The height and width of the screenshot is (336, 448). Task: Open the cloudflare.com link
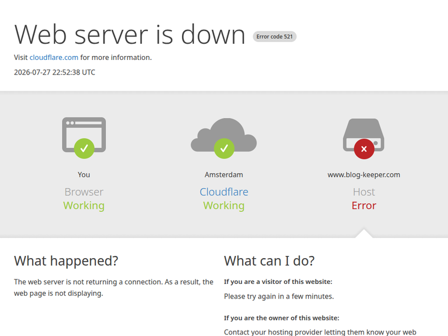[54, 58]
